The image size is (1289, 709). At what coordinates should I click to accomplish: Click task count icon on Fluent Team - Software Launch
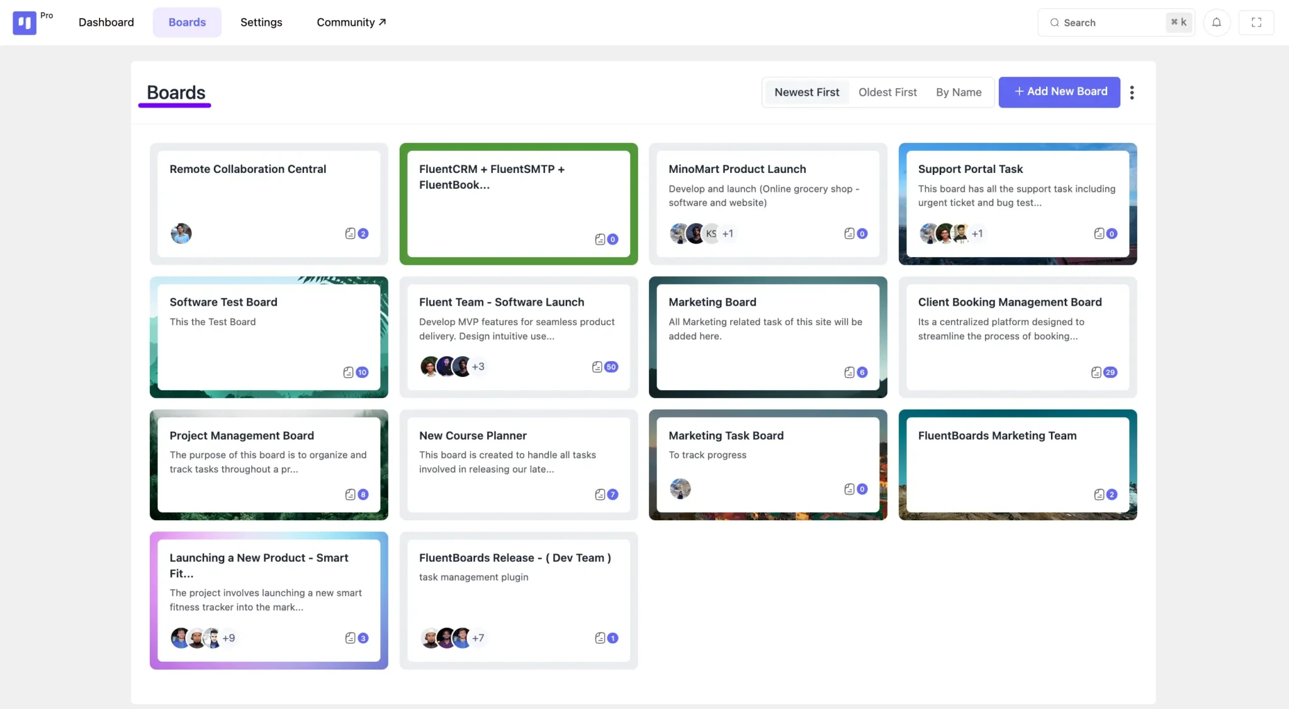point(597,367)
